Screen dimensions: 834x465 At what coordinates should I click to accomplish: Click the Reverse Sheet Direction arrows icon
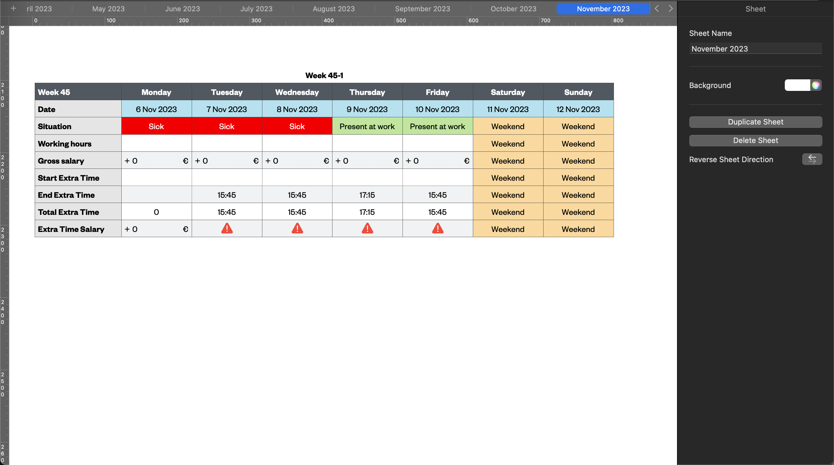812,159
